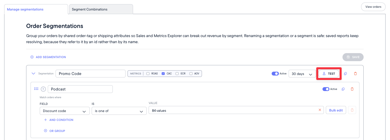The height and width of the screenshot is (140, 390).
Task: Open the 30 days dropdown
Action: coord(302,74)
